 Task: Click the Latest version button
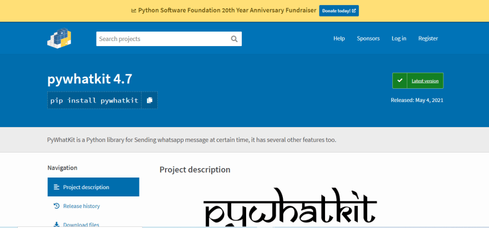(x=418, y=80)
